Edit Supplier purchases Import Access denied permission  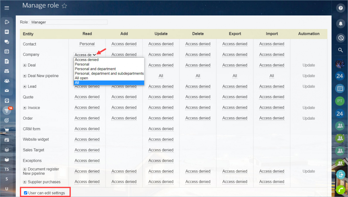[x=272, y=182]
